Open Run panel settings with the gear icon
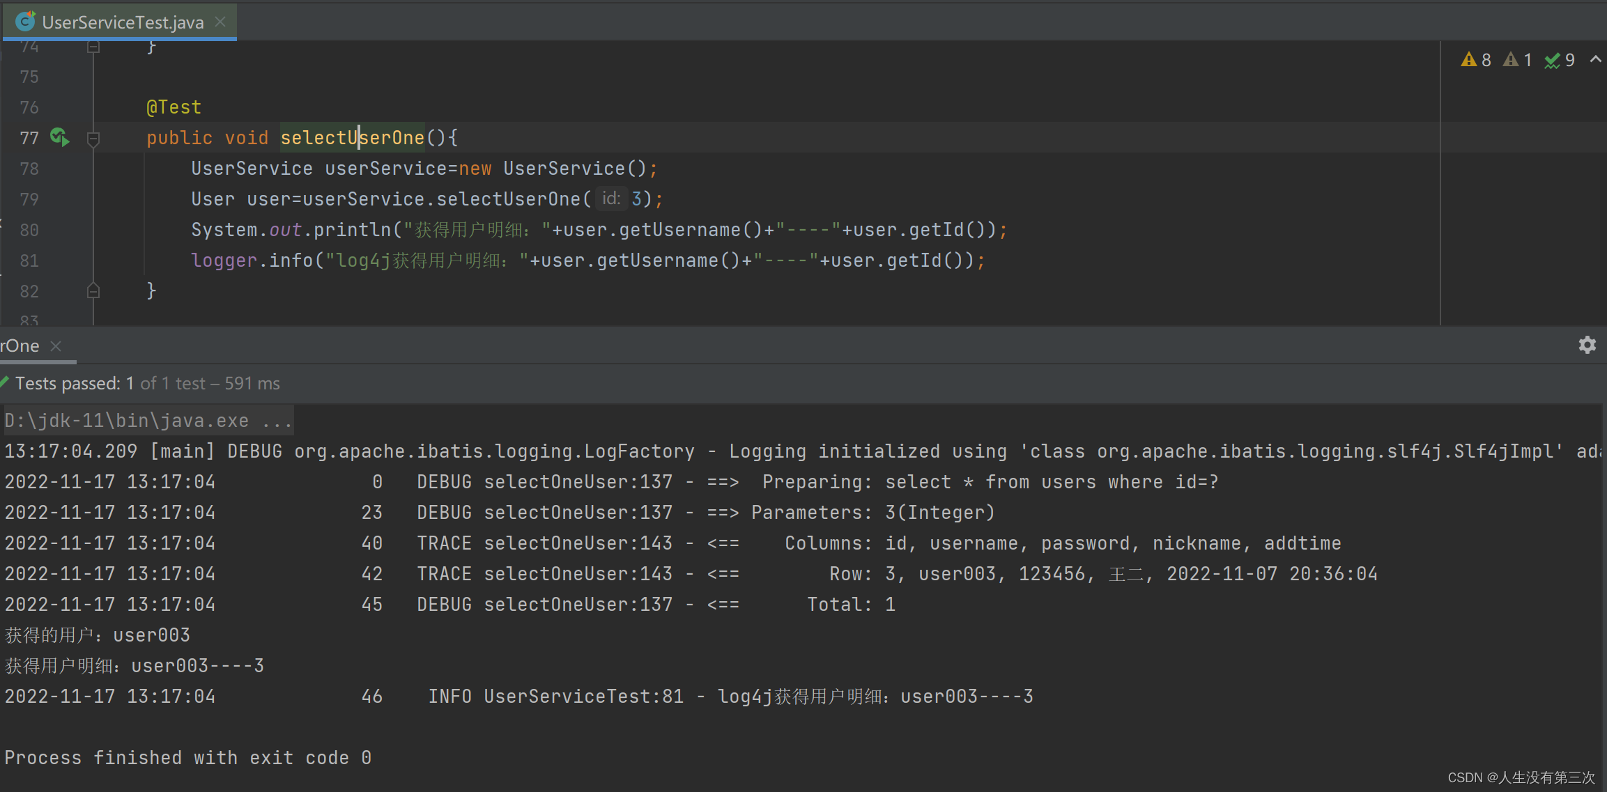 coord(1587,345)
